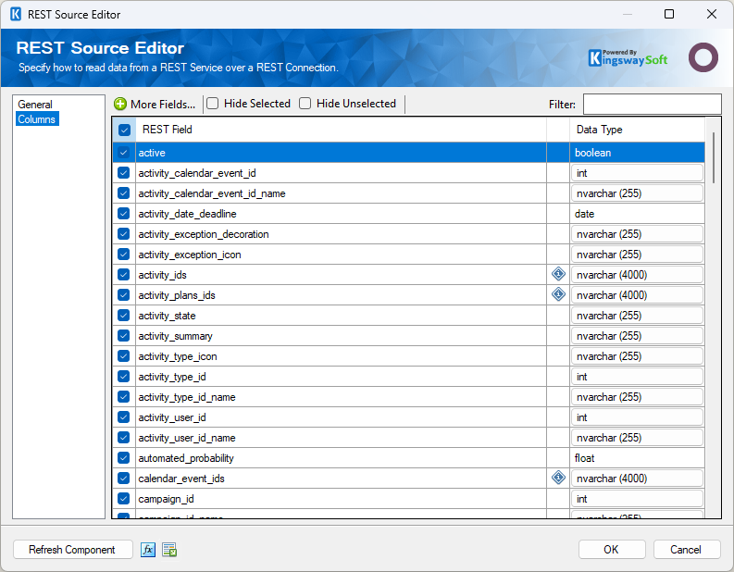Viewport: 734px width, 572px height.
Task: Open data type dropdown for activity_calendar_event_id
Action: pos(637,173)
